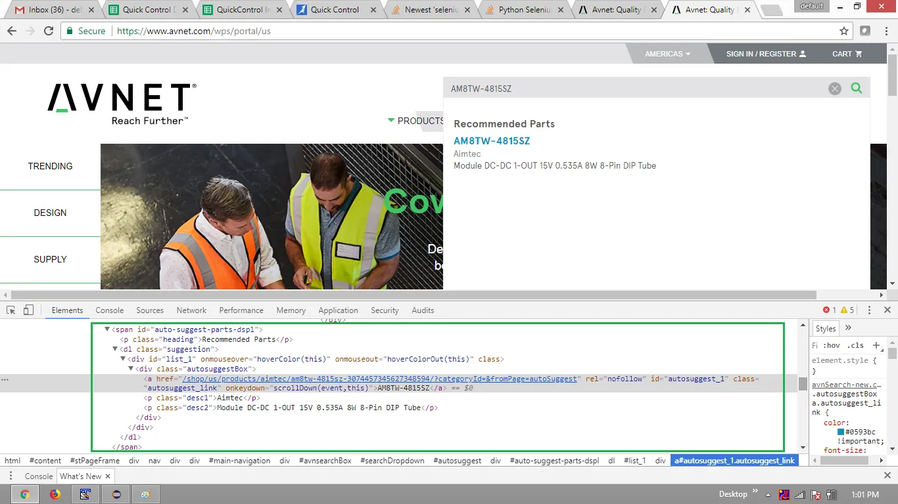
Task: Click the browser Back arrow
Action: [x=12, y=31]
